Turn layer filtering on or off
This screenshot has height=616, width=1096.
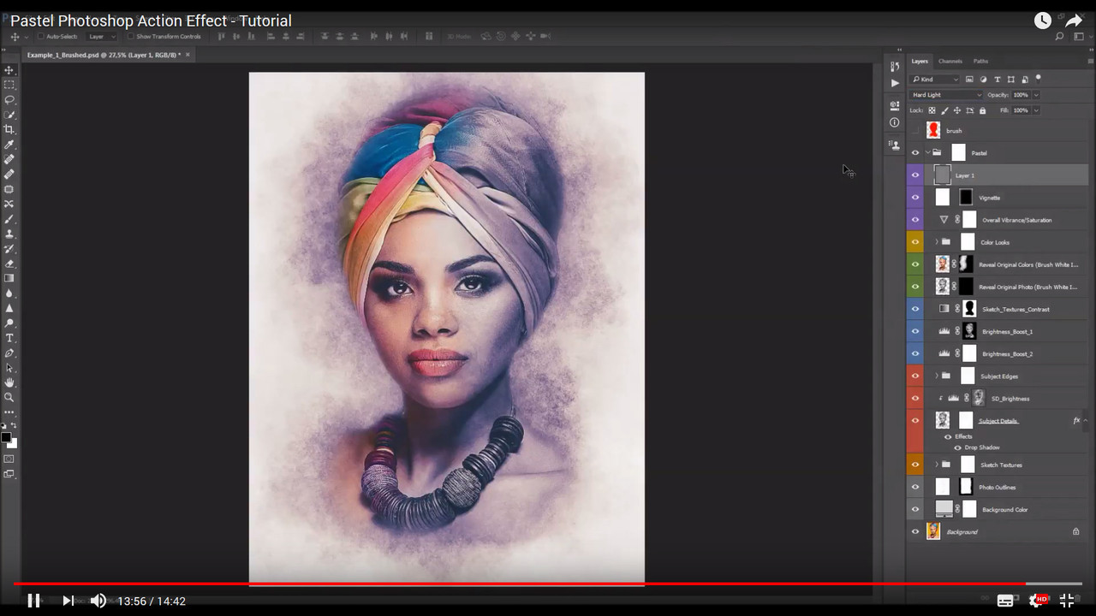point(1039,79)
